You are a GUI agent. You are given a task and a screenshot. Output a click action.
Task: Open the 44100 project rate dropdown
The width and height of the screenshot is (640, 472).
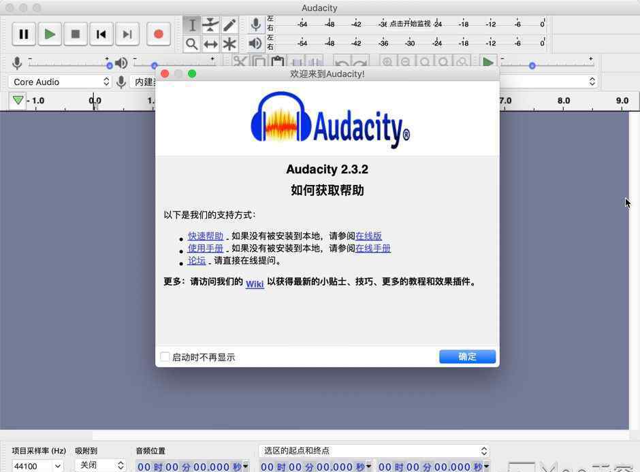[38, 466]
